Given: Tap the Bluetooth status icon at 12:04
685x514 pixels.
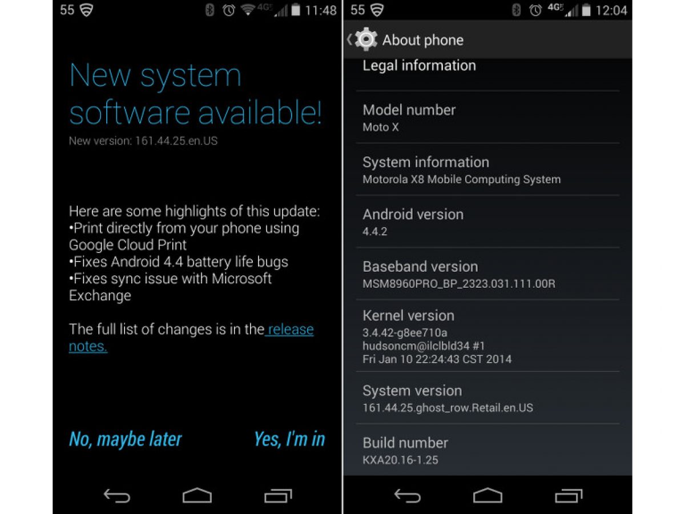Looking at the screenshot, I should point(516,10).
